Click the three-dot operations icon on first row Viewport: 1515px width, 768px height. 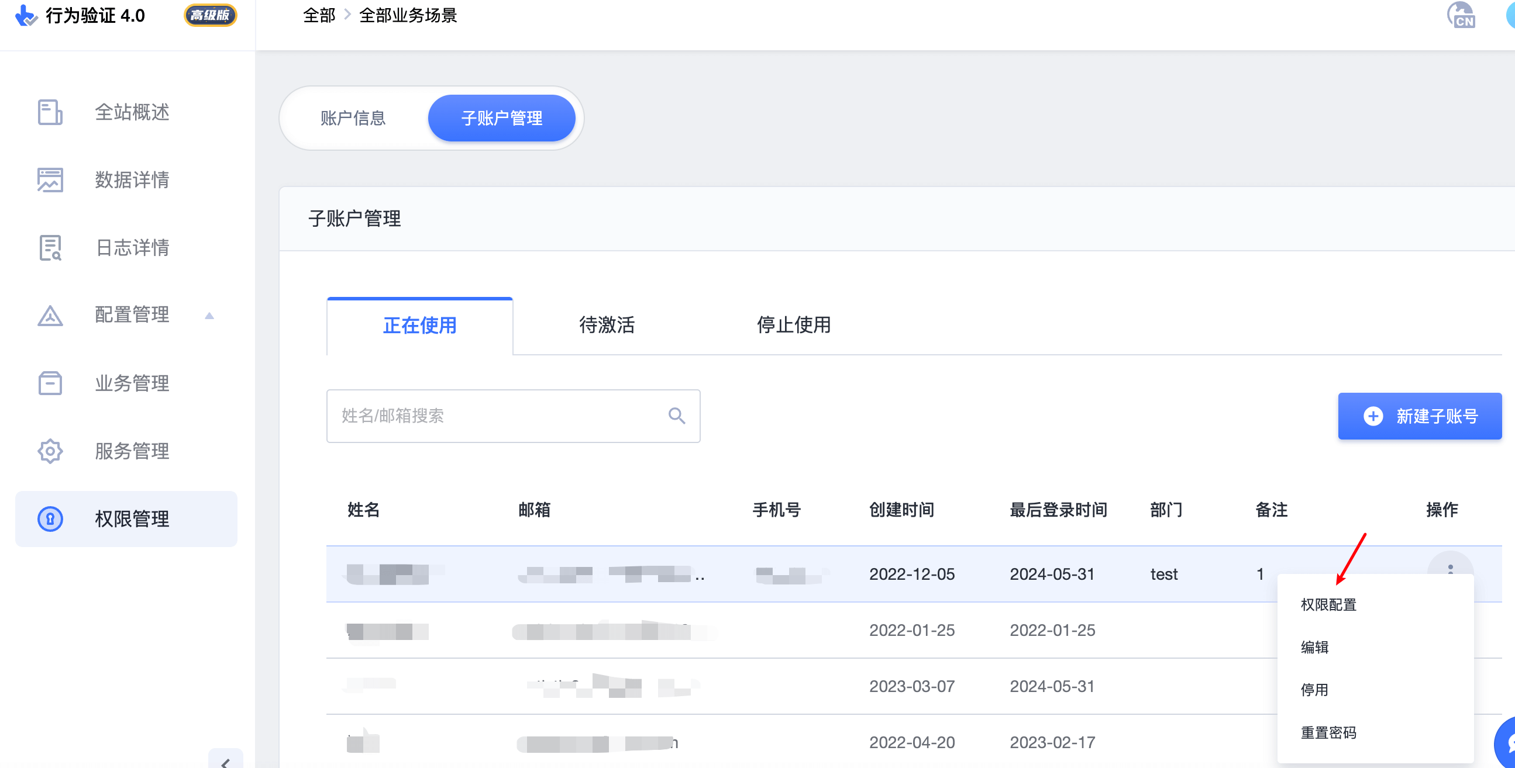tap(1450, 570)
